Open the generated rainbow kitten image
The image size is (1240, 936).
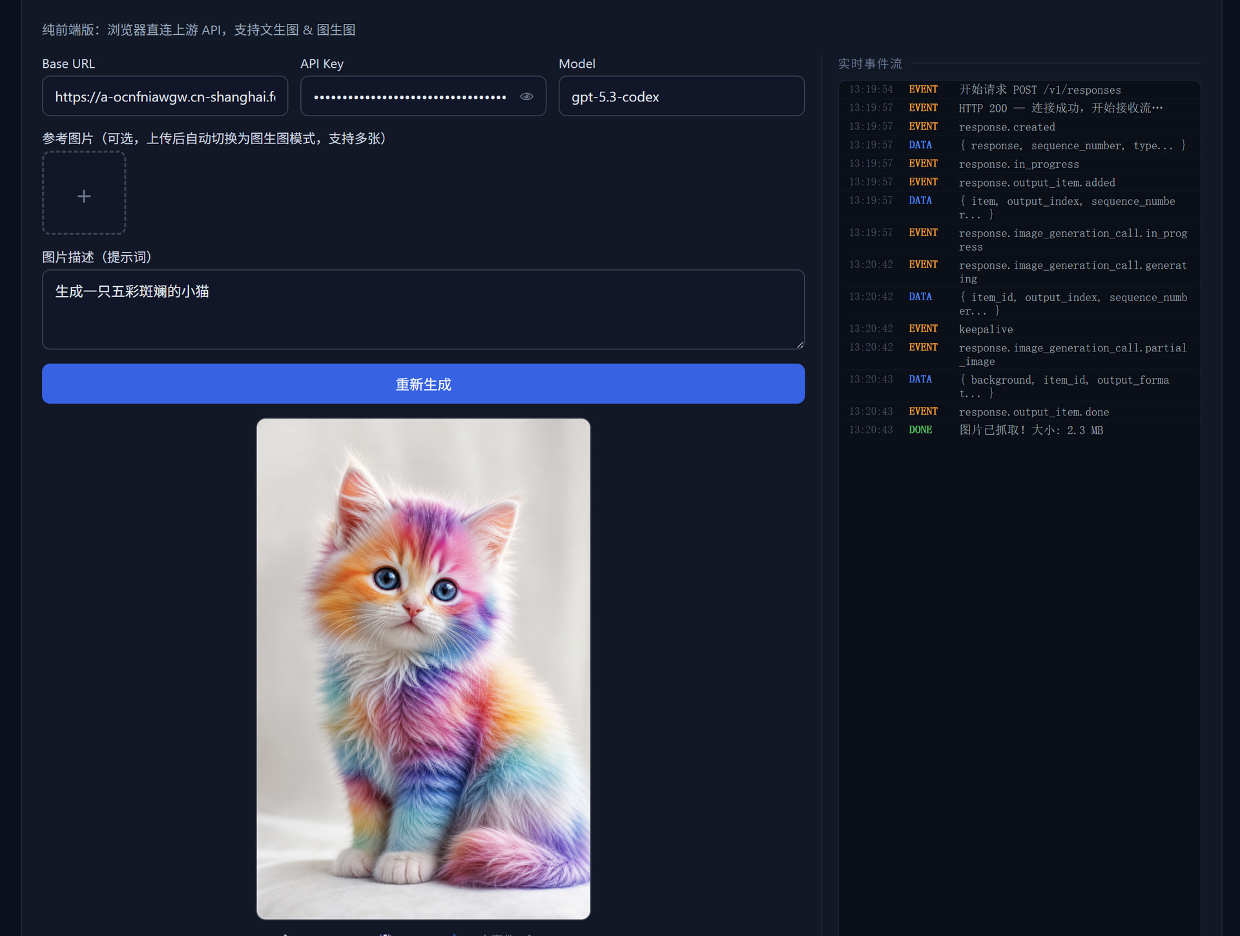(423, 669)
